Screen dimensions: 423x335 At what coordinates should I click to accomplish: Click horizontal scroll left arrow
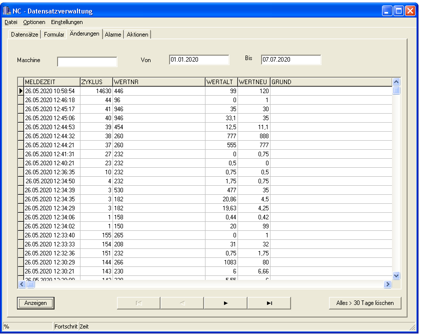[x=22, y=284]
